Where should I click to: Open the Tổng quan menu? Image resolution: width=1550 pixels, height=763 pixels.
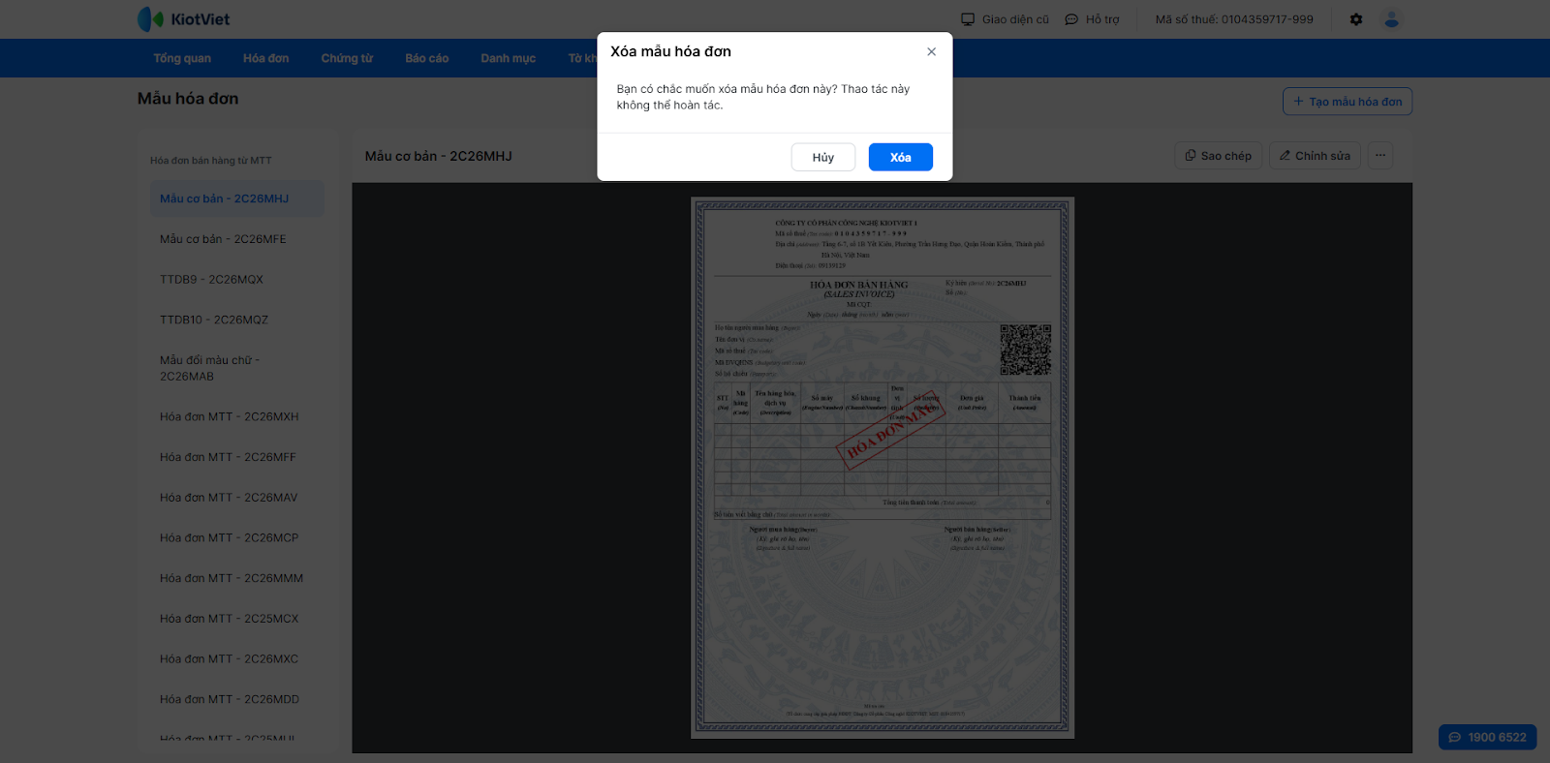pos(182,58)
